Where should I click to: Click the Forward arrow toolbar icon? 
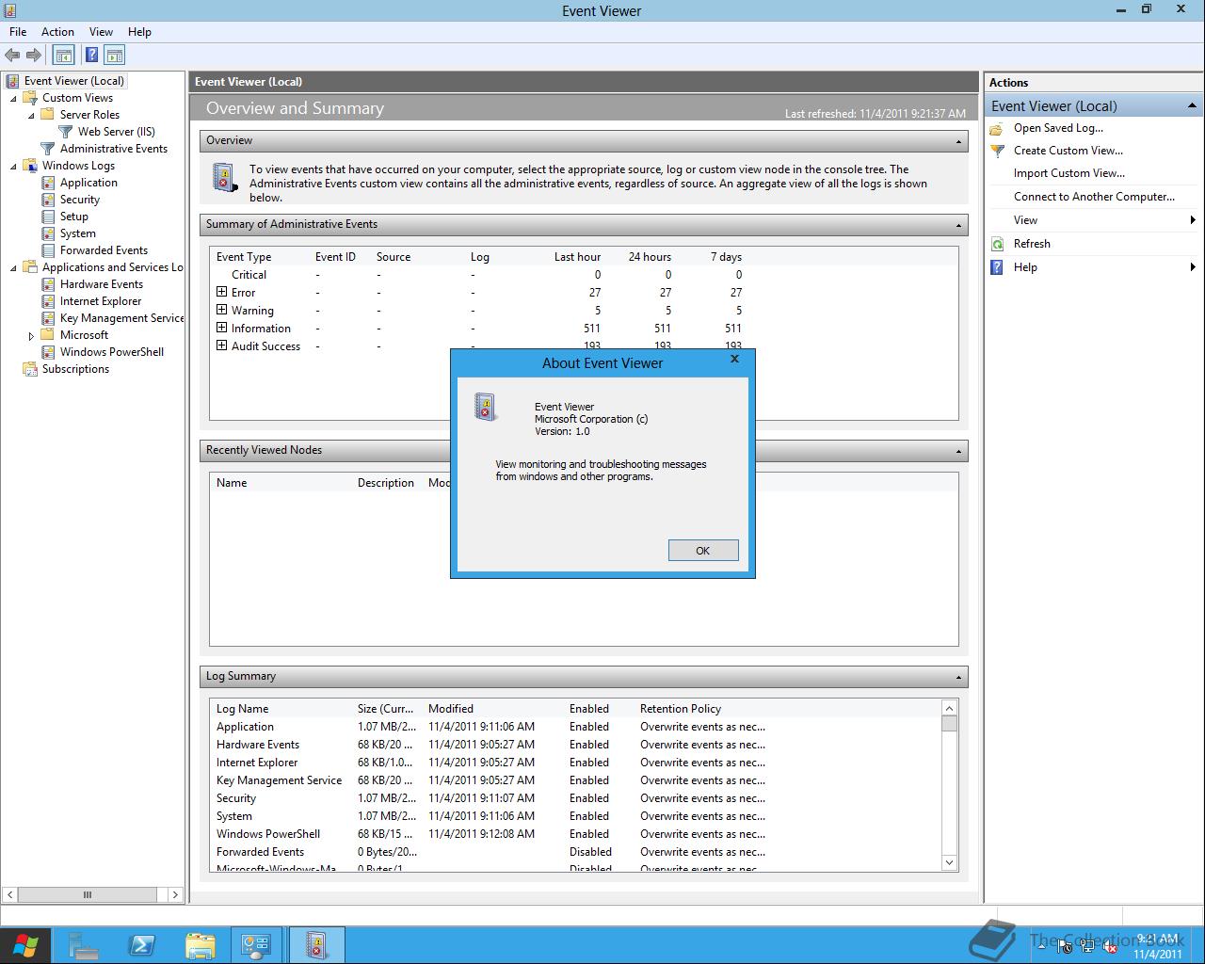34,56
